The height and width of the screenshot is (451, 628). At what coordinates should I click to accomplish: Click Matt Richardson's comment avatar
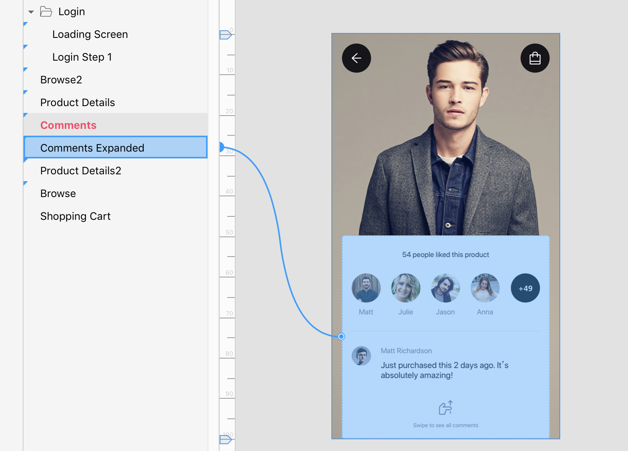tap(361, 356)
